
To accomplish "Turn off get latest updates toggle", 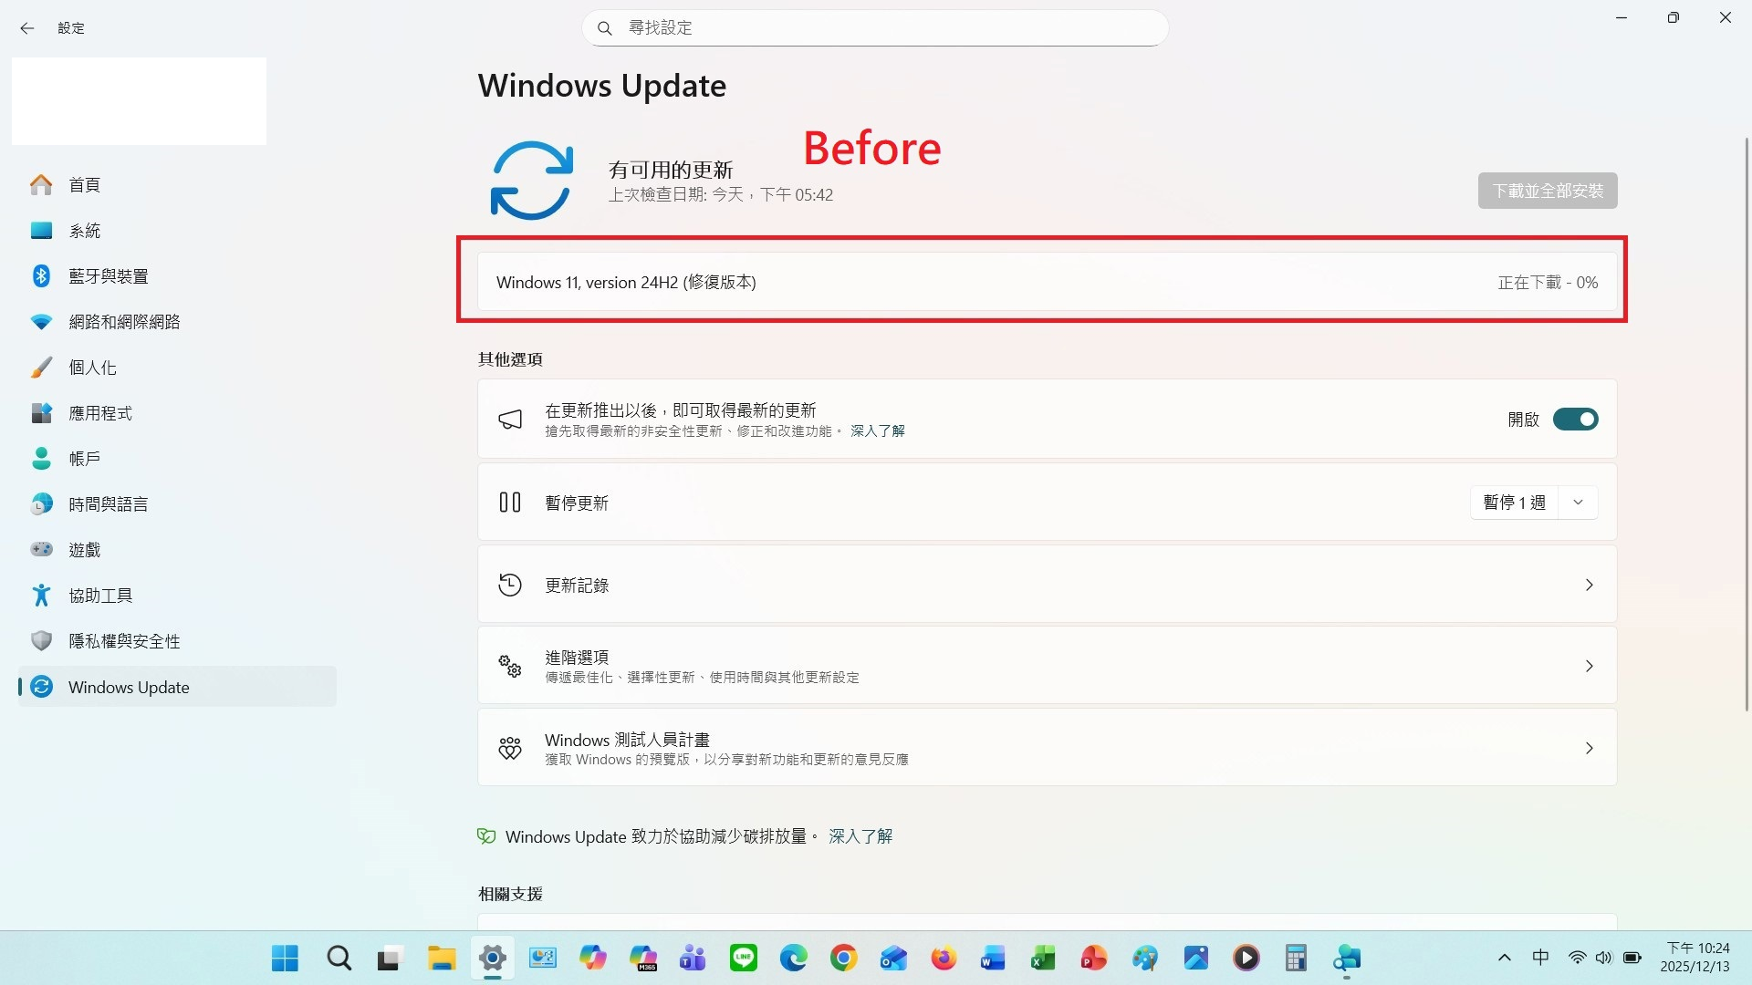I will coord(1576,420).
